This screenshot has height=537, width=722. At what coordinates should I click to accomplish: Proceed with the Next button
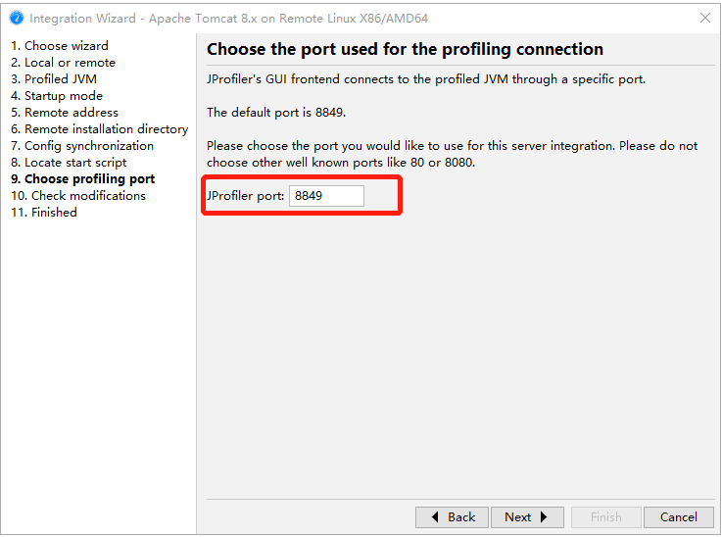coord(527,517)
